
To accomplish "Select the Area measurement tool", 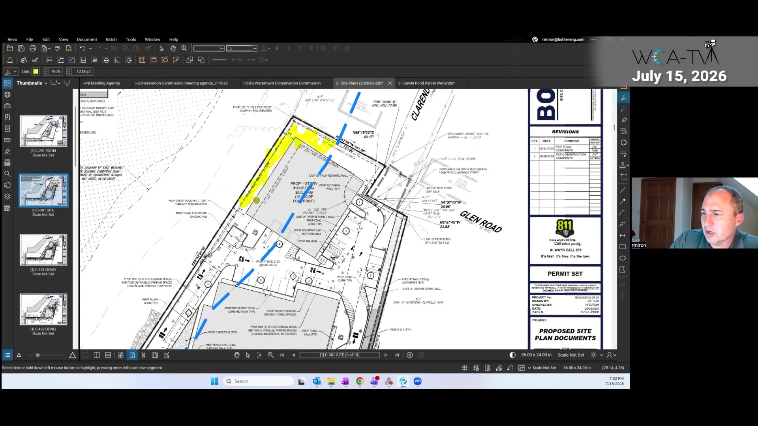I will click(72, 60).
